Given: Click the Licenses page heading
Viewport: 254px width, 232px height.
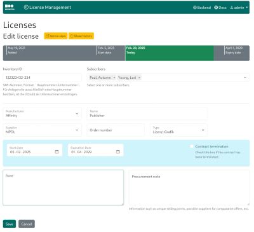Looking at the screenshot, I should coord(20,25).
